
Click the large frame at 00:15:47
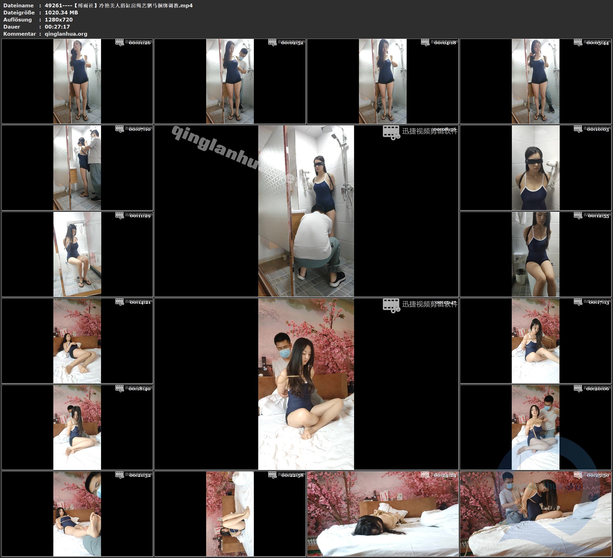click(x=306, y=384)
